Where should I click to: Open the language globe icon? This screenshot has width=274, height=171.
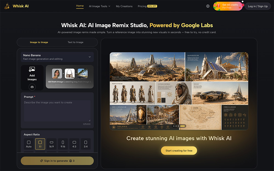(208, 6)
